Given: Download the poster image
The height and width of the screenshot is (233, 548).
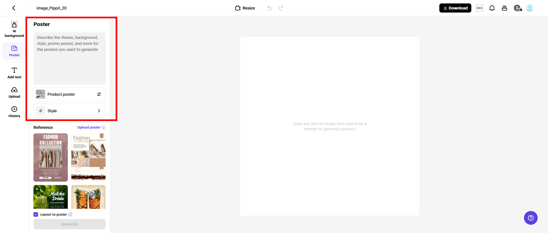Looking at the screenshot, I should pyautogui.click(x=455, y=8).
